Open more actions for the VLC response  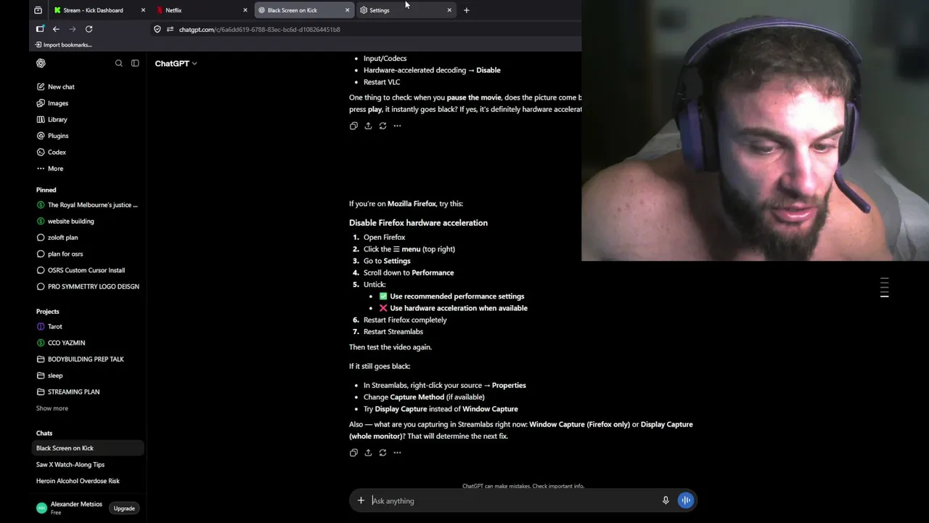click(x=397, y=126)
